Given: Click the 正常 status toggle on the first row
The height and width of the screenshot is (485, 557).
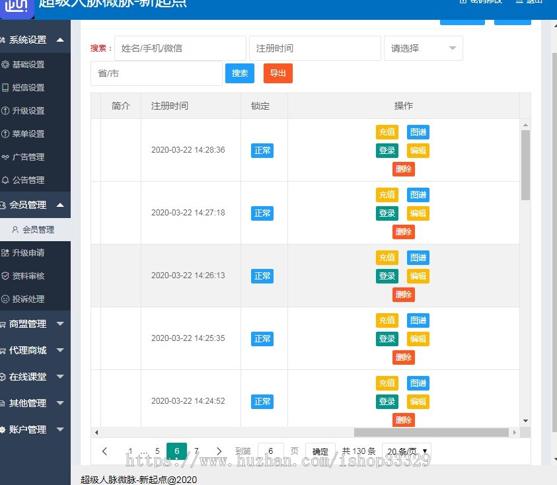Looking at the screenshot, I should coord(262,151).
